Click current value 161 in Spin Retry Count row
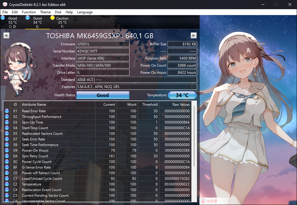The width and height of the screenshot is (297, 205). (112, 156)
